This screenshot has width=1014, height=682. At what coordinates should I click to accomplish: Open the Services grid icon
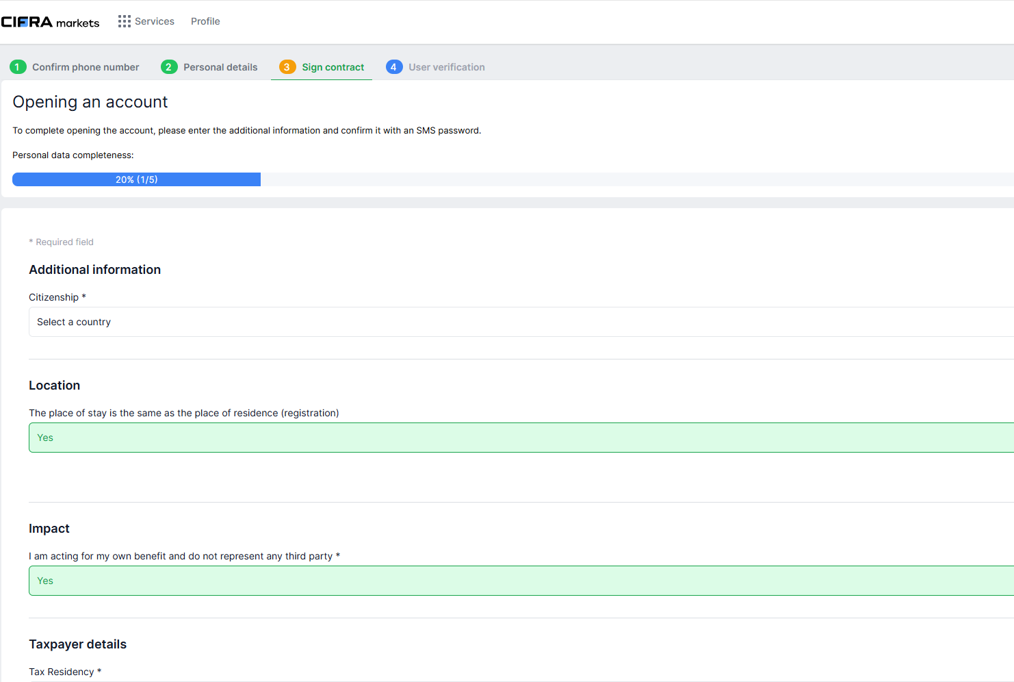tap(125, 21)
